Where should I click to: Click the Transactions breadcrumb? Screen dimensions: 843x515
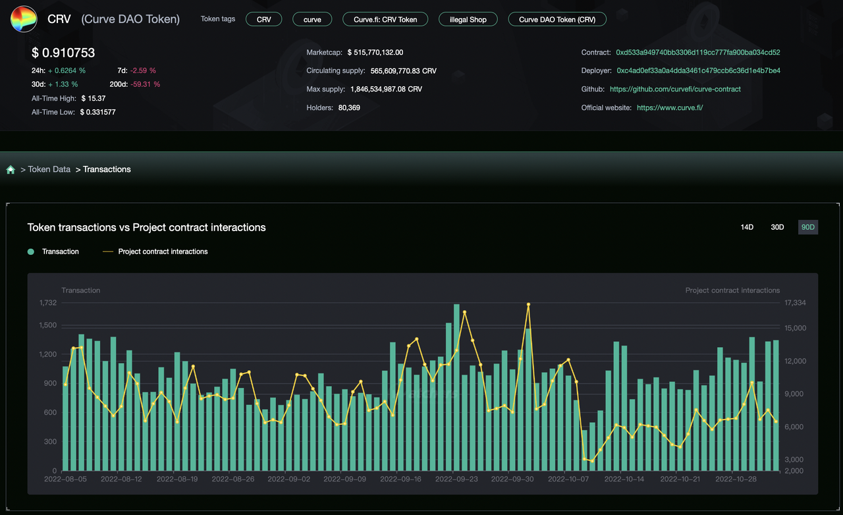pos(107,169)
